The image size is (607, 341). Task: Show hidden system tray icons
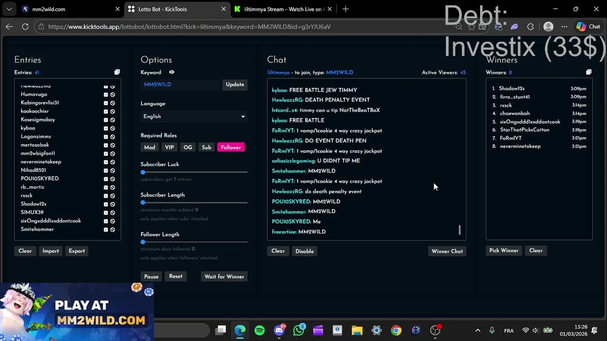(x=478, y=331)
